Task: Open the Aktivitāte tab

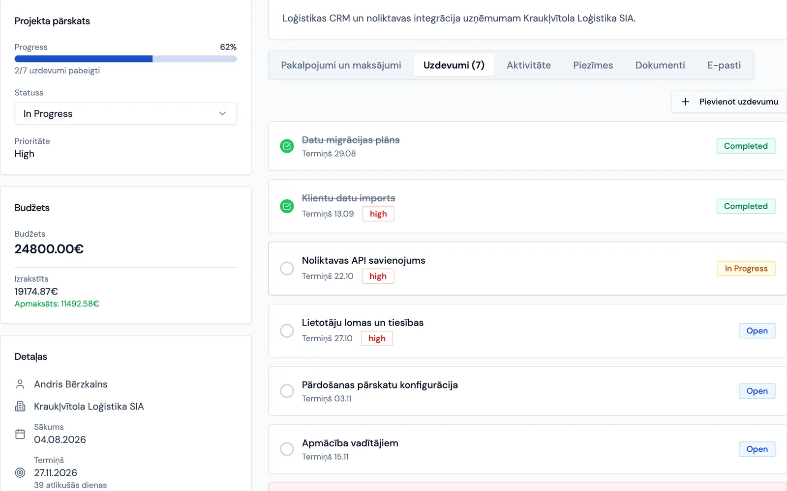Action: click(x=529, y=65)
